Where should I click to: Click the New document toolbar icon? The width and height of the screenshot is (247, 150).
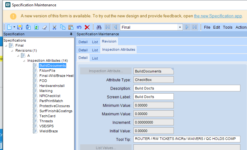click(9, 27)
